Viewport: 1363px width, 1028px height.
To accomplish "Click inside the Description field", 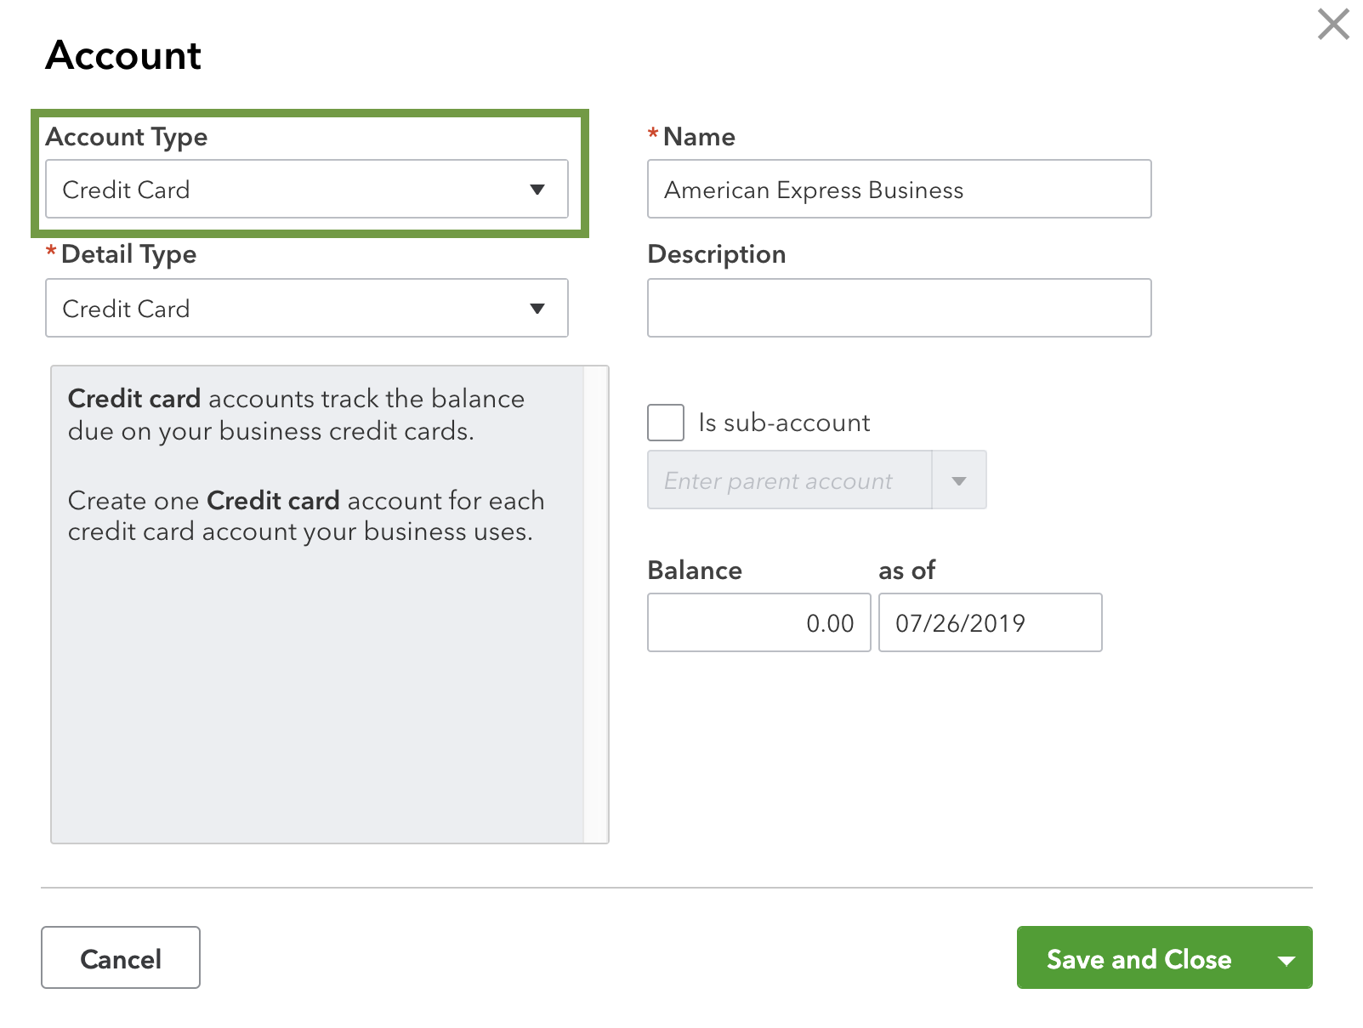I will coord(899,308).
